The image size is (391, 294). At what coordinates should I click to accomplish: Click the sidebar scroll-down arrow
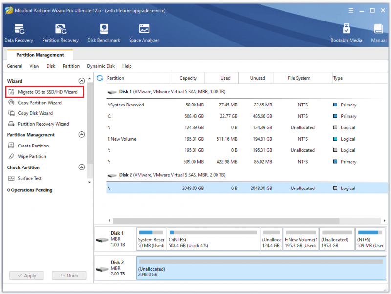tap(90, 182)
